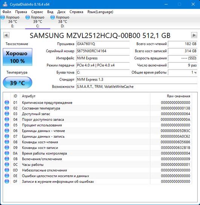Click the Возможности field with S.M.A.R.T., TRIM
Image resolution: width=200 pixels, height=205 pixels.
coord(137,87)
